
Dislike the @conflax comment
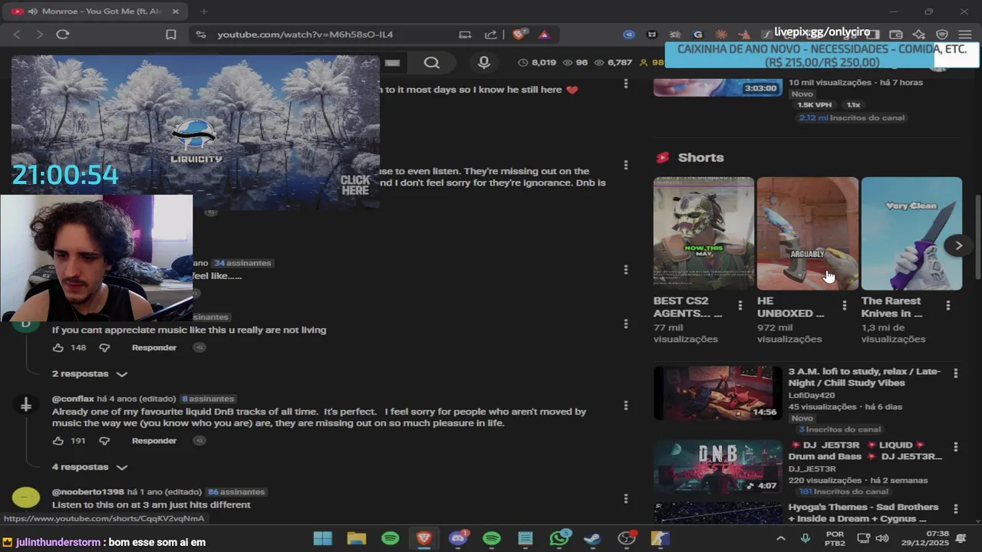click(104, 441)
